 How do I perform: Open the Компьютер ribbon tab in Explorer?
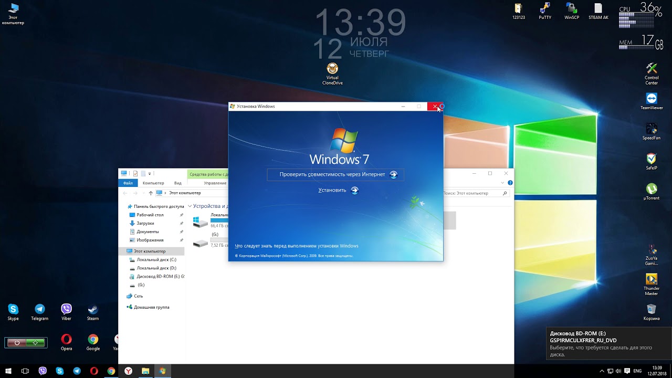(x=153, y=183)
